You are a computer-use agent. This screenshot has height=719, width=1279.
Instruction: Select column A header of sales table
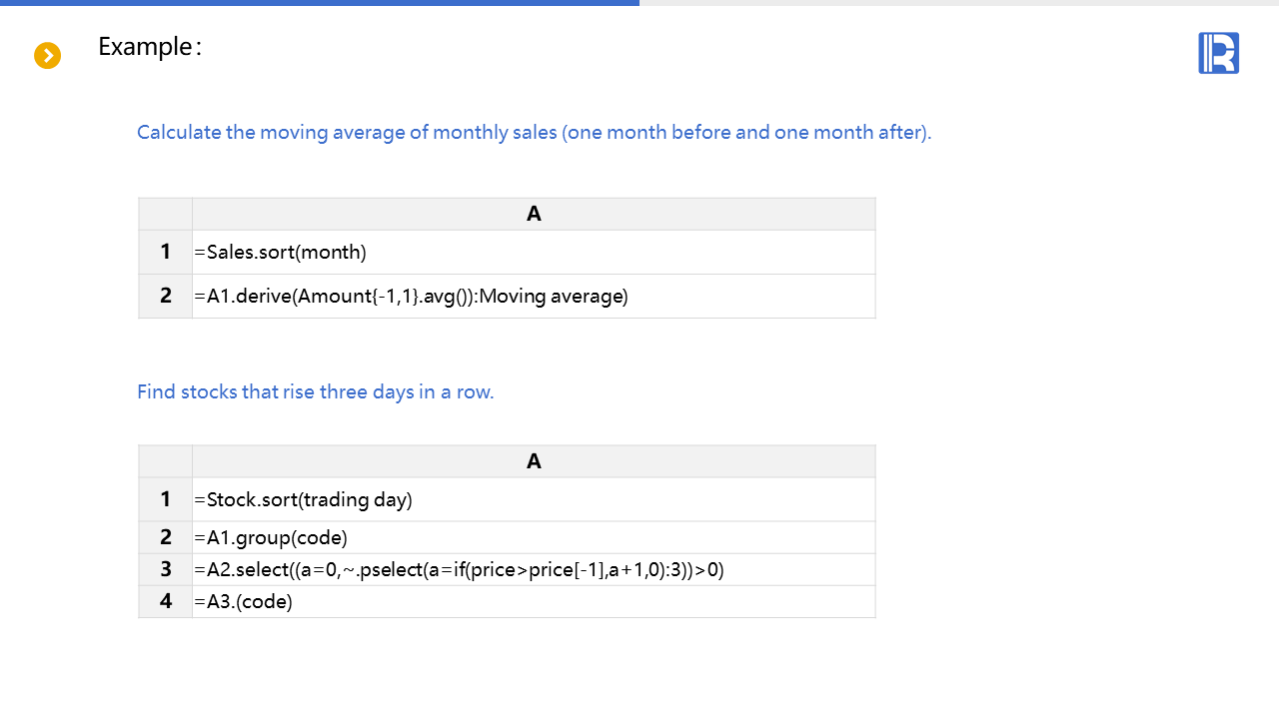point(534,214)
